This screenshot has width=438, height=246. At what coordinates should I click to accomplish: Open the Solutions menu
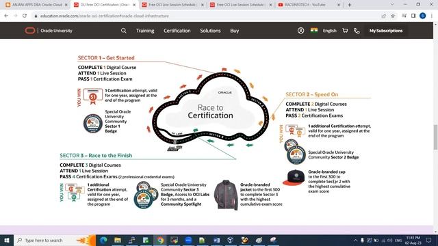click(x=210, y=31)
